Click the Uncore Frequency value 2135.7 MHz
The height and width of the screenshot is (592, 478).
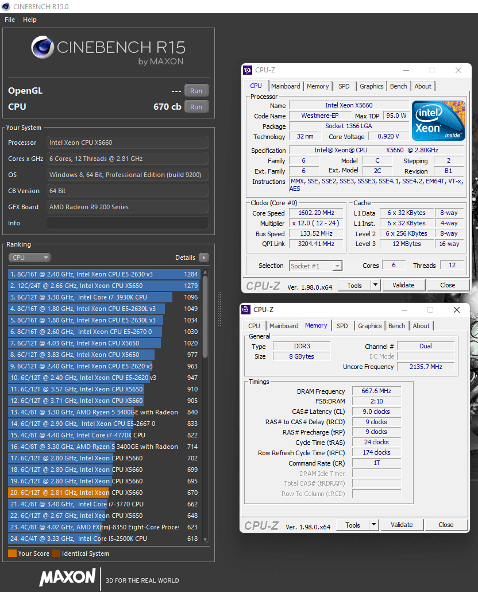(x=426, y=367)
